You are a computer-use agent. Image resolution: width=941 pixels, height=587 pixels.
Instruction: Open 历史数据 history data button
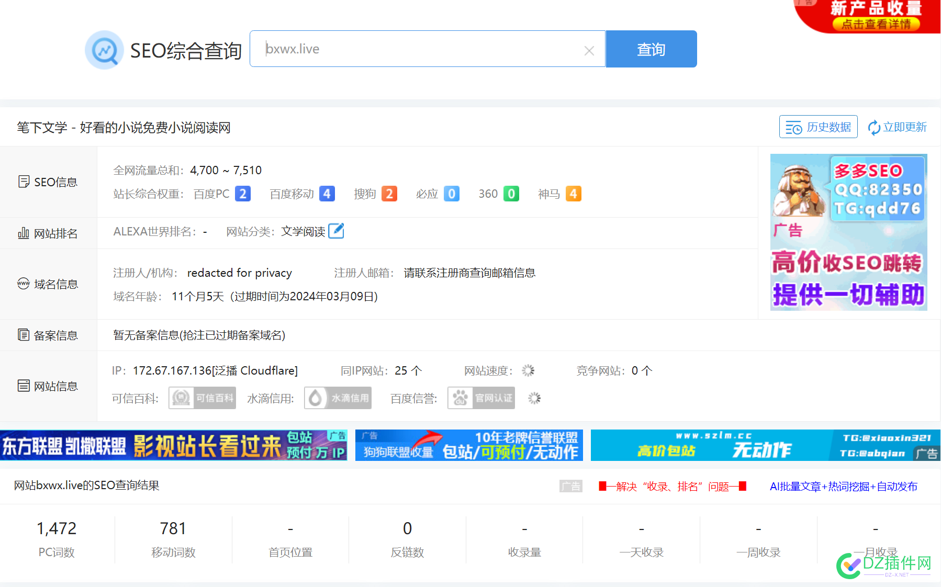tap(818, 127)
